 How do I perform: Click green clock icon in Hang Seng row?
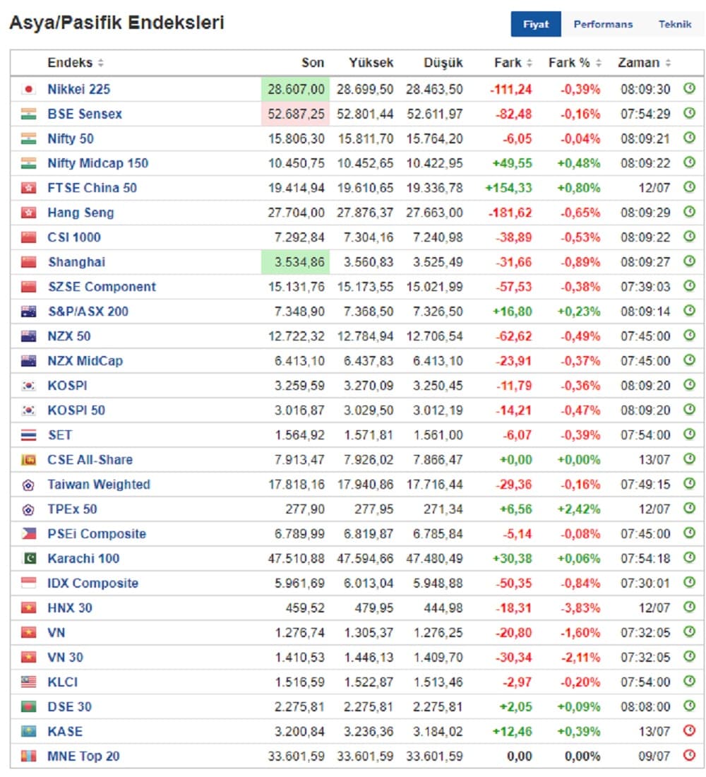pyautogui.click(x=689, y=212)
